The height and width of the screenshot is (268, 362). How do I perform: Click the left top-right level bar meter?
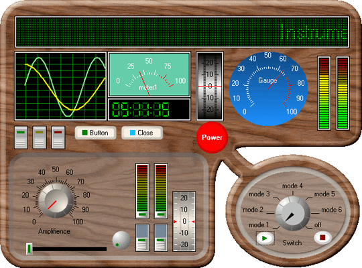point(324,93)
